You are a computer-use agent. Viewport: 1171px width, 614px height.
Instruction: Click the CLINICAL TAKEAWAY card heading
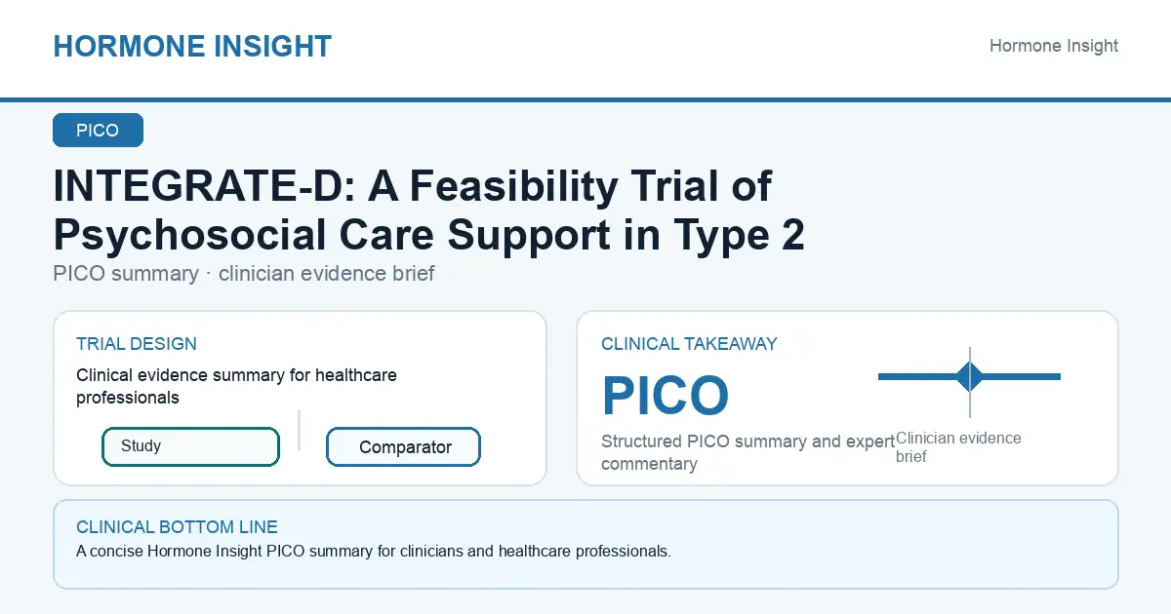pyautogui.click(x=689, y=344)
